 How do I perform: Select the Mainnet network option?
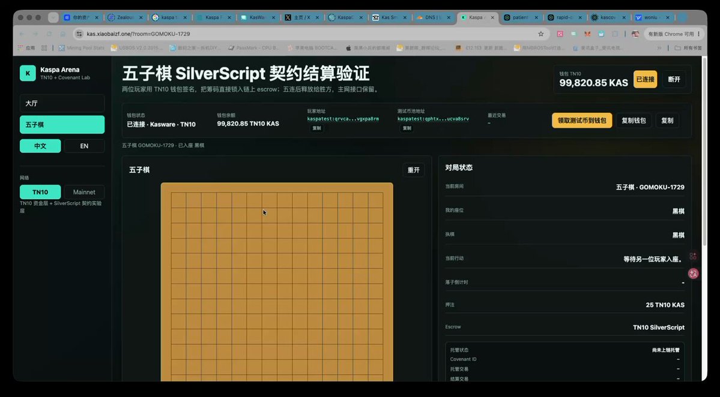pos(84,192)
